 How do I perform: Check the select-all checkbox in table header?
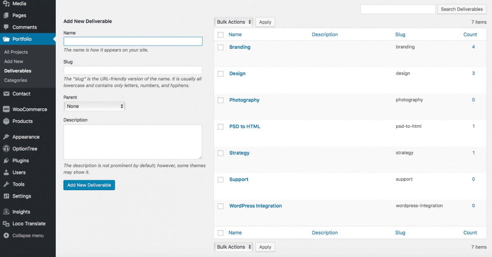(x=220, y=34)
